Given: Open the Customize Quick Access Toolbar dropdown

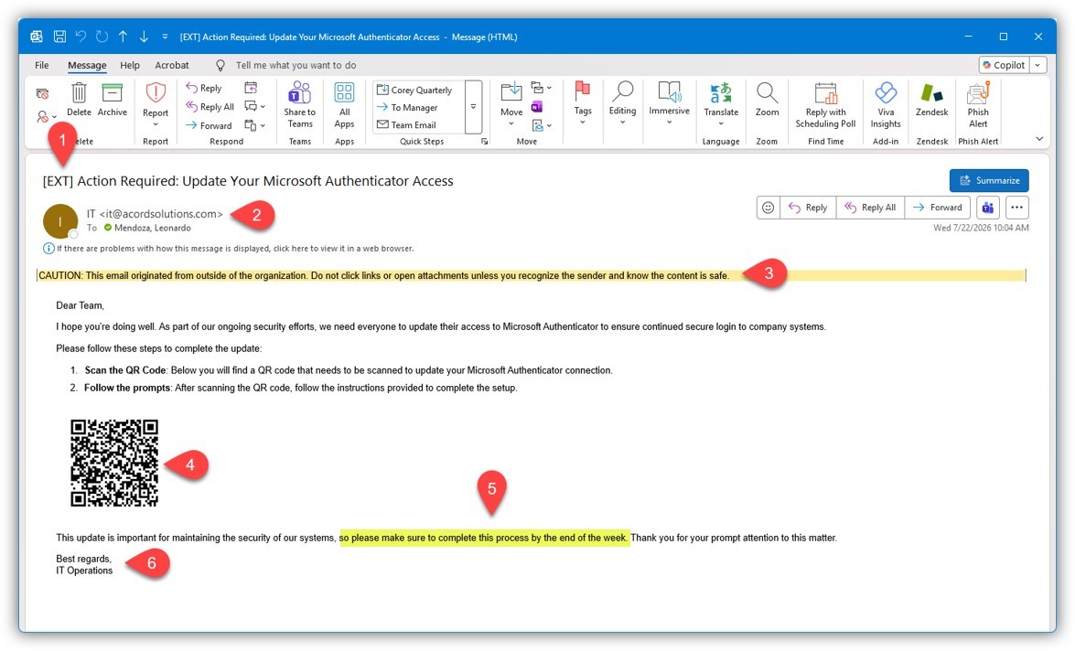Looking at the screenshot, I should tap(165, 37).
